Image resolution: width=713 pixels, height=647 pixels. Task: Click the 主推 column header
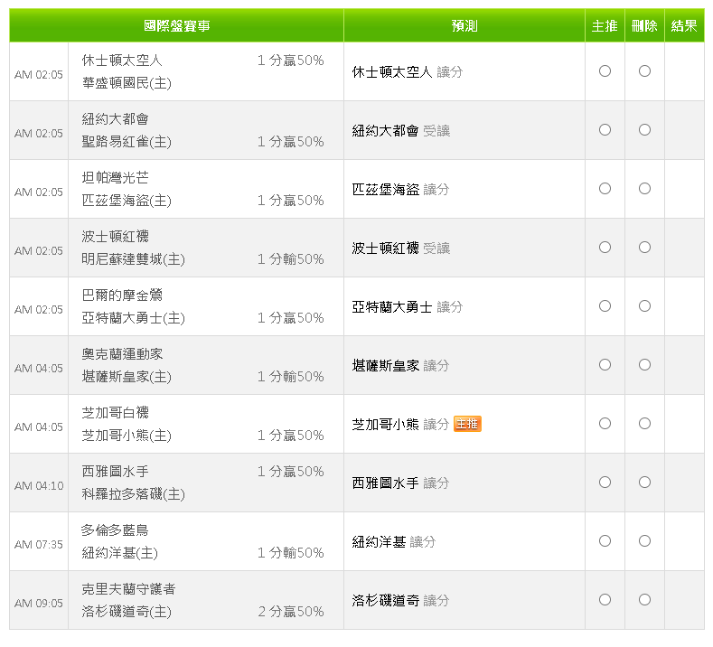(605, 25)
